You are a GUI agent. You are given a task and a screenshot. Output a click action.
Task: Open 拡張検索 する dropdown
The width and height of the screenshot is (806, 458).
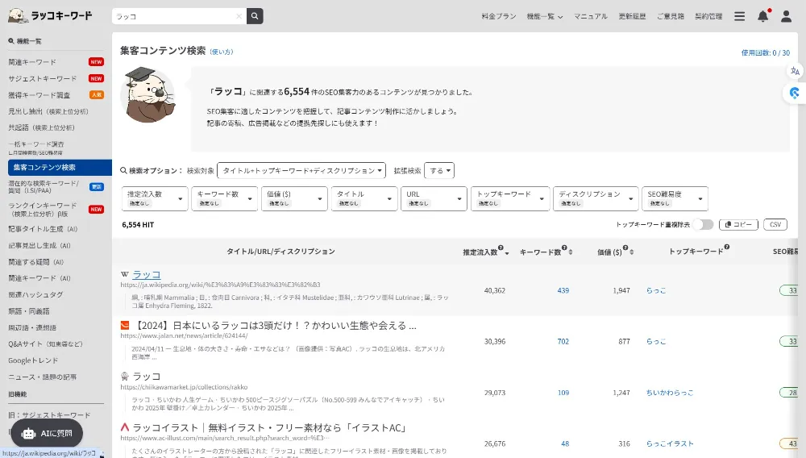(439, 171)
